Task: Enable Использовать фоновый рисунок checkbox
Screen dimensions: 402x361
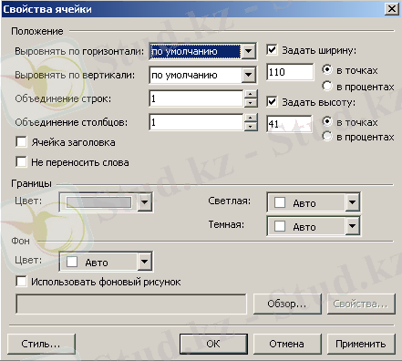Action: click(21, 281)
